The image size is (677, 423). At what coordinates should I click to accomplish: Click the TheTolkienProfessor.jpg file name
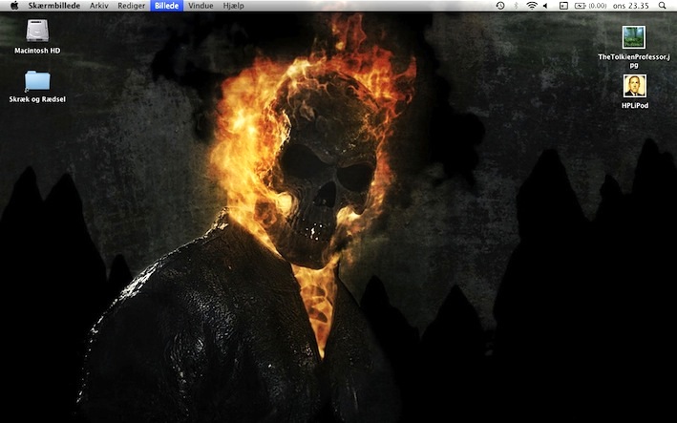point(634,61)
